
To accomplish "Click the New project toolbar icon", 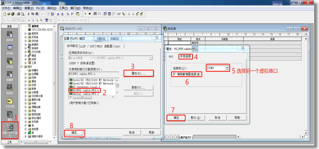I will pos(5,14).
